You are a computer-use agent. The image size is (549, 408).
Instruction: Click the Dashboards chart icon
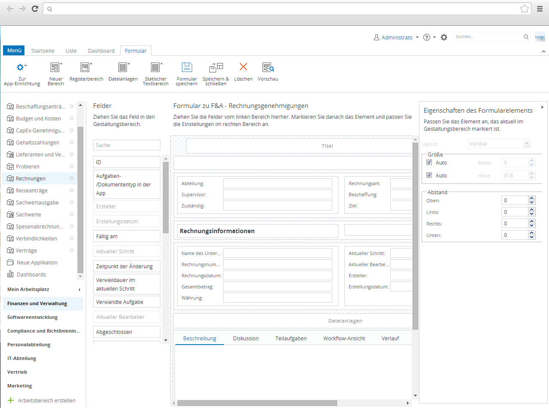10,274
